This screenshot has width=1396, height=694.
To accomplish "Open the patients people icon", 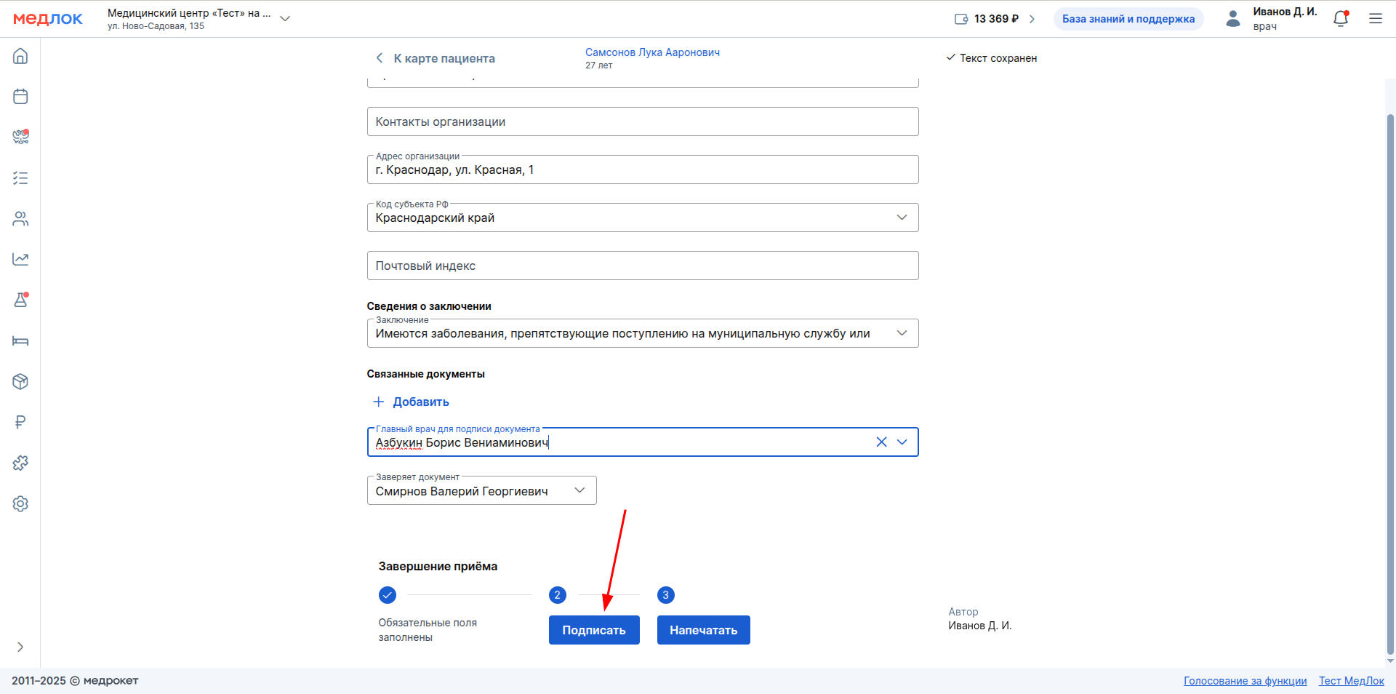I will tap(20, 219).
